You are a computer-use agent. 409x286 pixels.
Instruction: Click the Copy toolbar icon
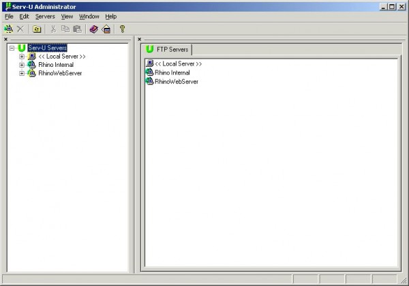(x=65, y=29)
